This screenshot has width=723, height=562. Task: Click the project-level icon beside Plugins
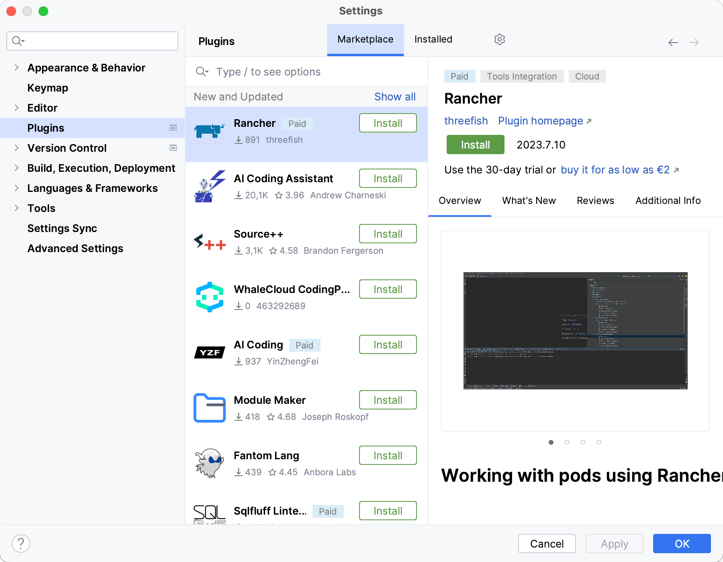click(x=173, y=128)
